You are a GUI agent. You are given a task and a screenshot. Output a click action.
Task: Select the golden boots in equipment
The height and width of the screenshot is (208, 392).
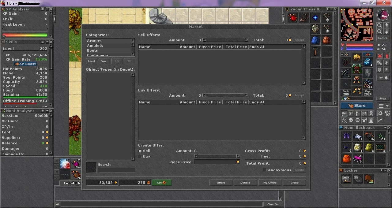tap(356, 91)
